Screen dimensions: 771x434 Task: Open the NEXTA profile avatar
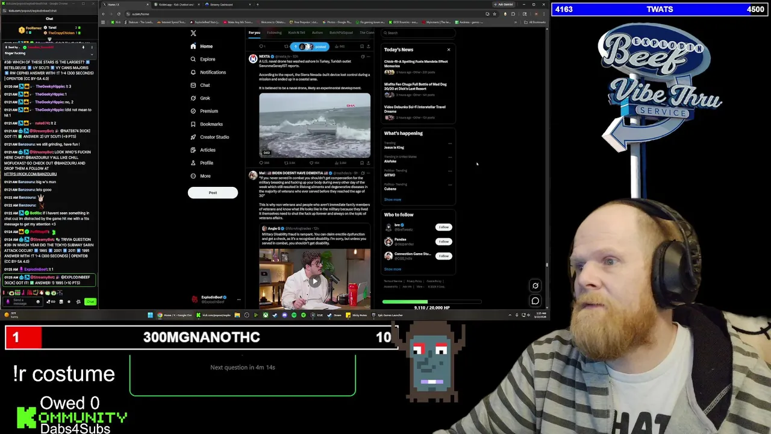point(253,58)
